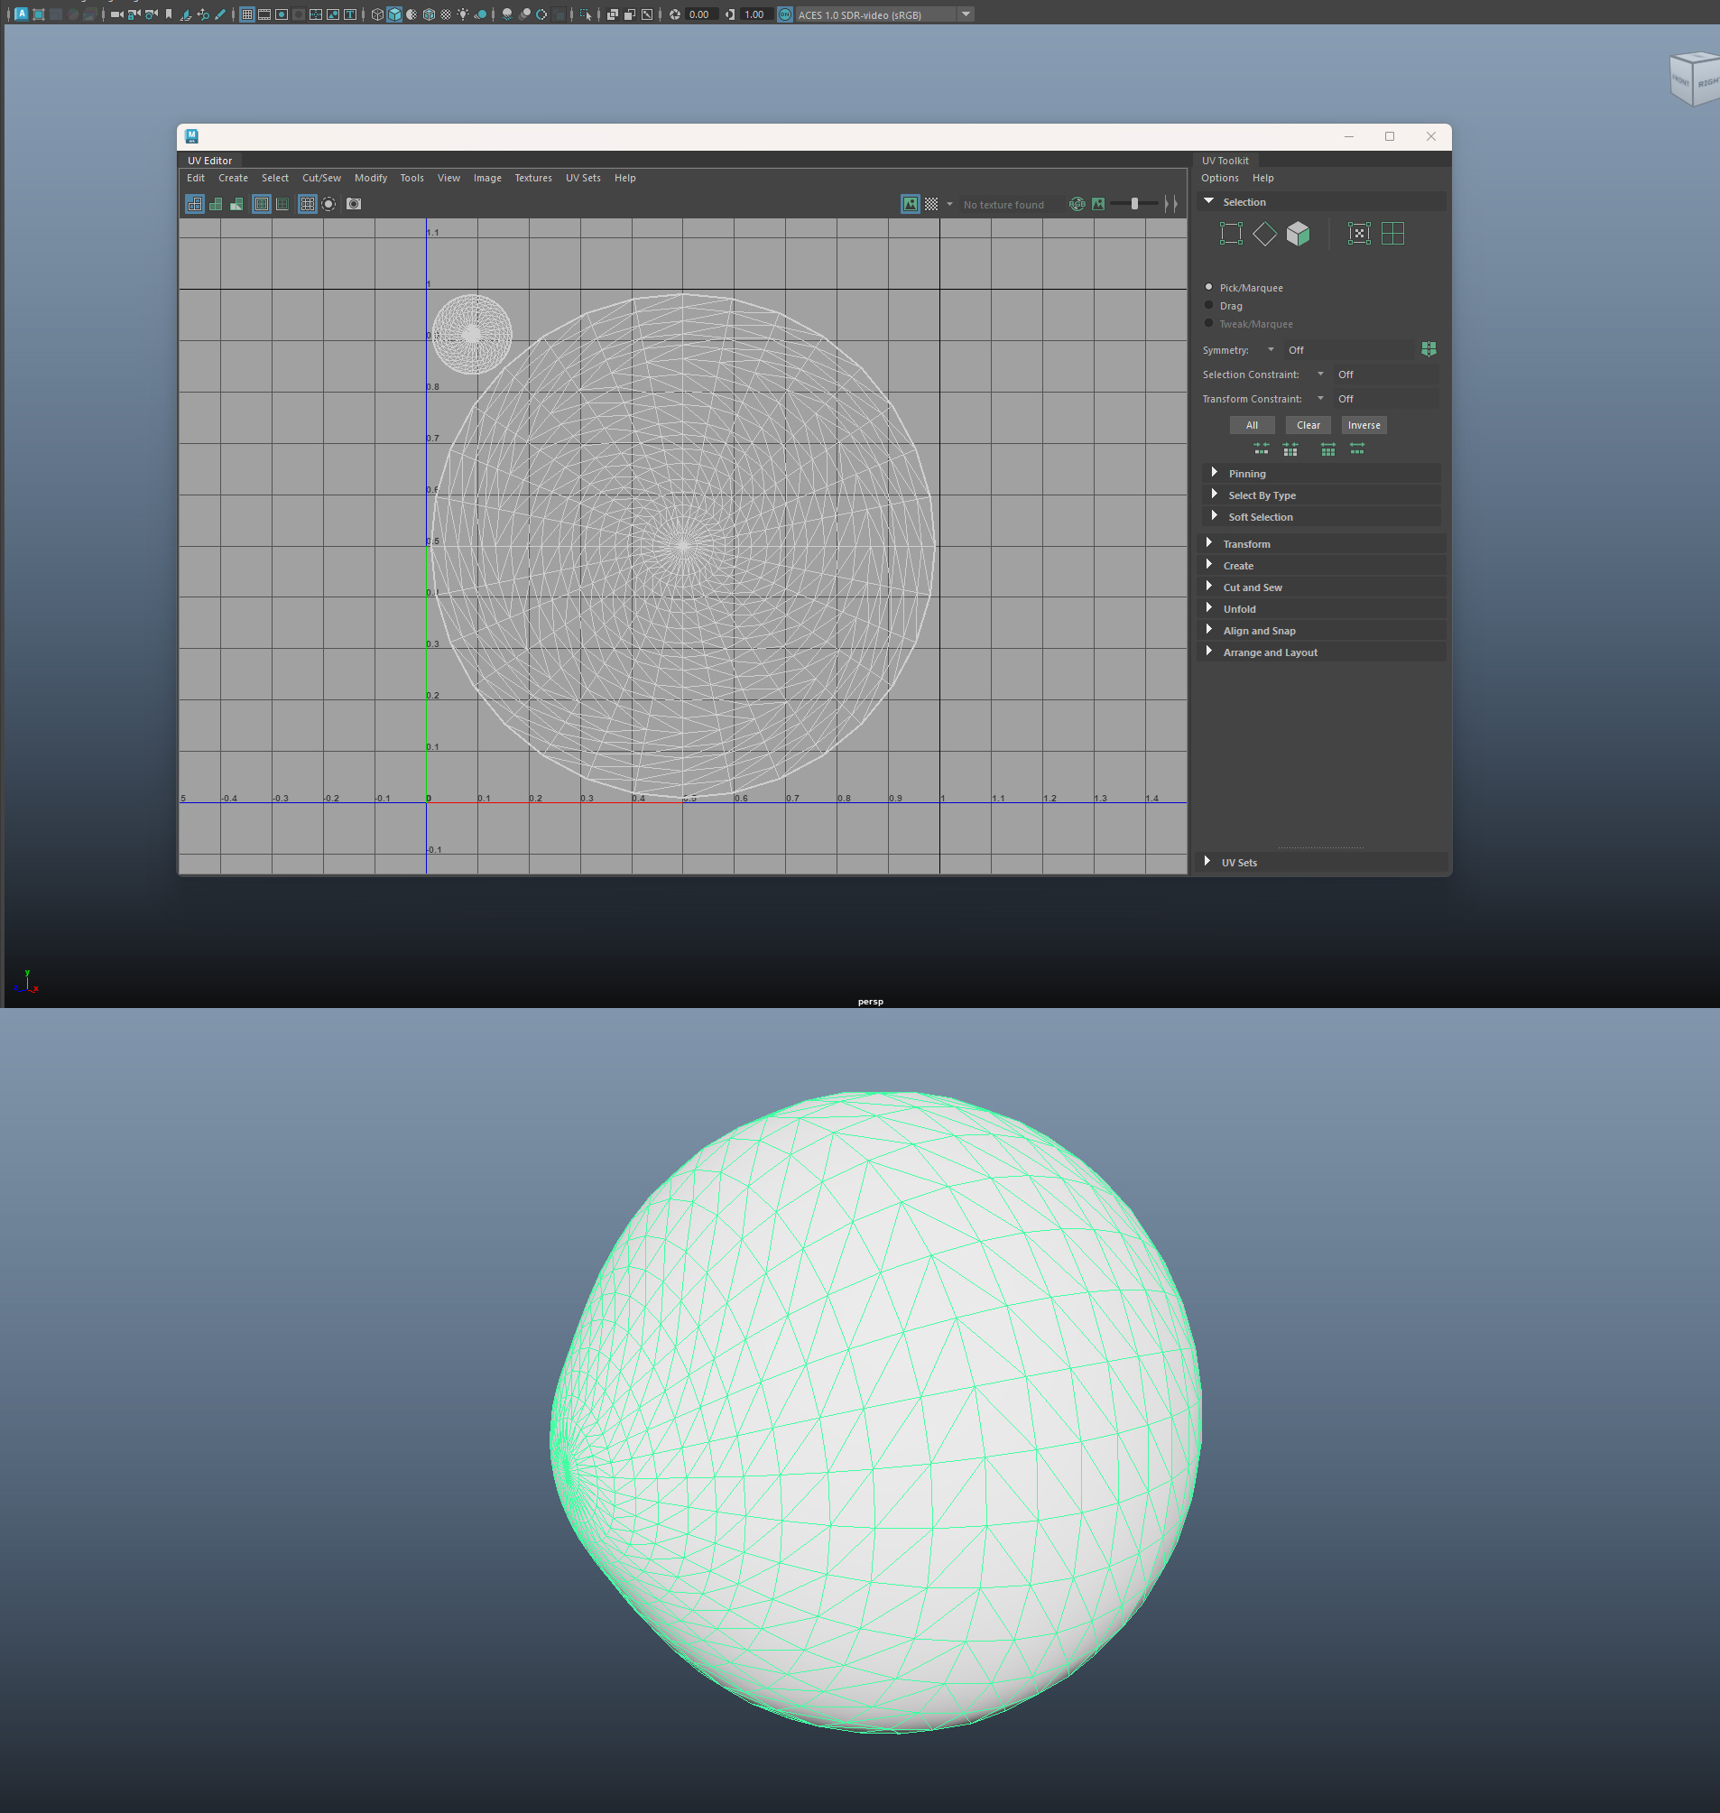Image resolution: width=1720 pixels, height=1813 pixels.
Task: Open the Textures menu
Action: point(532,178)
